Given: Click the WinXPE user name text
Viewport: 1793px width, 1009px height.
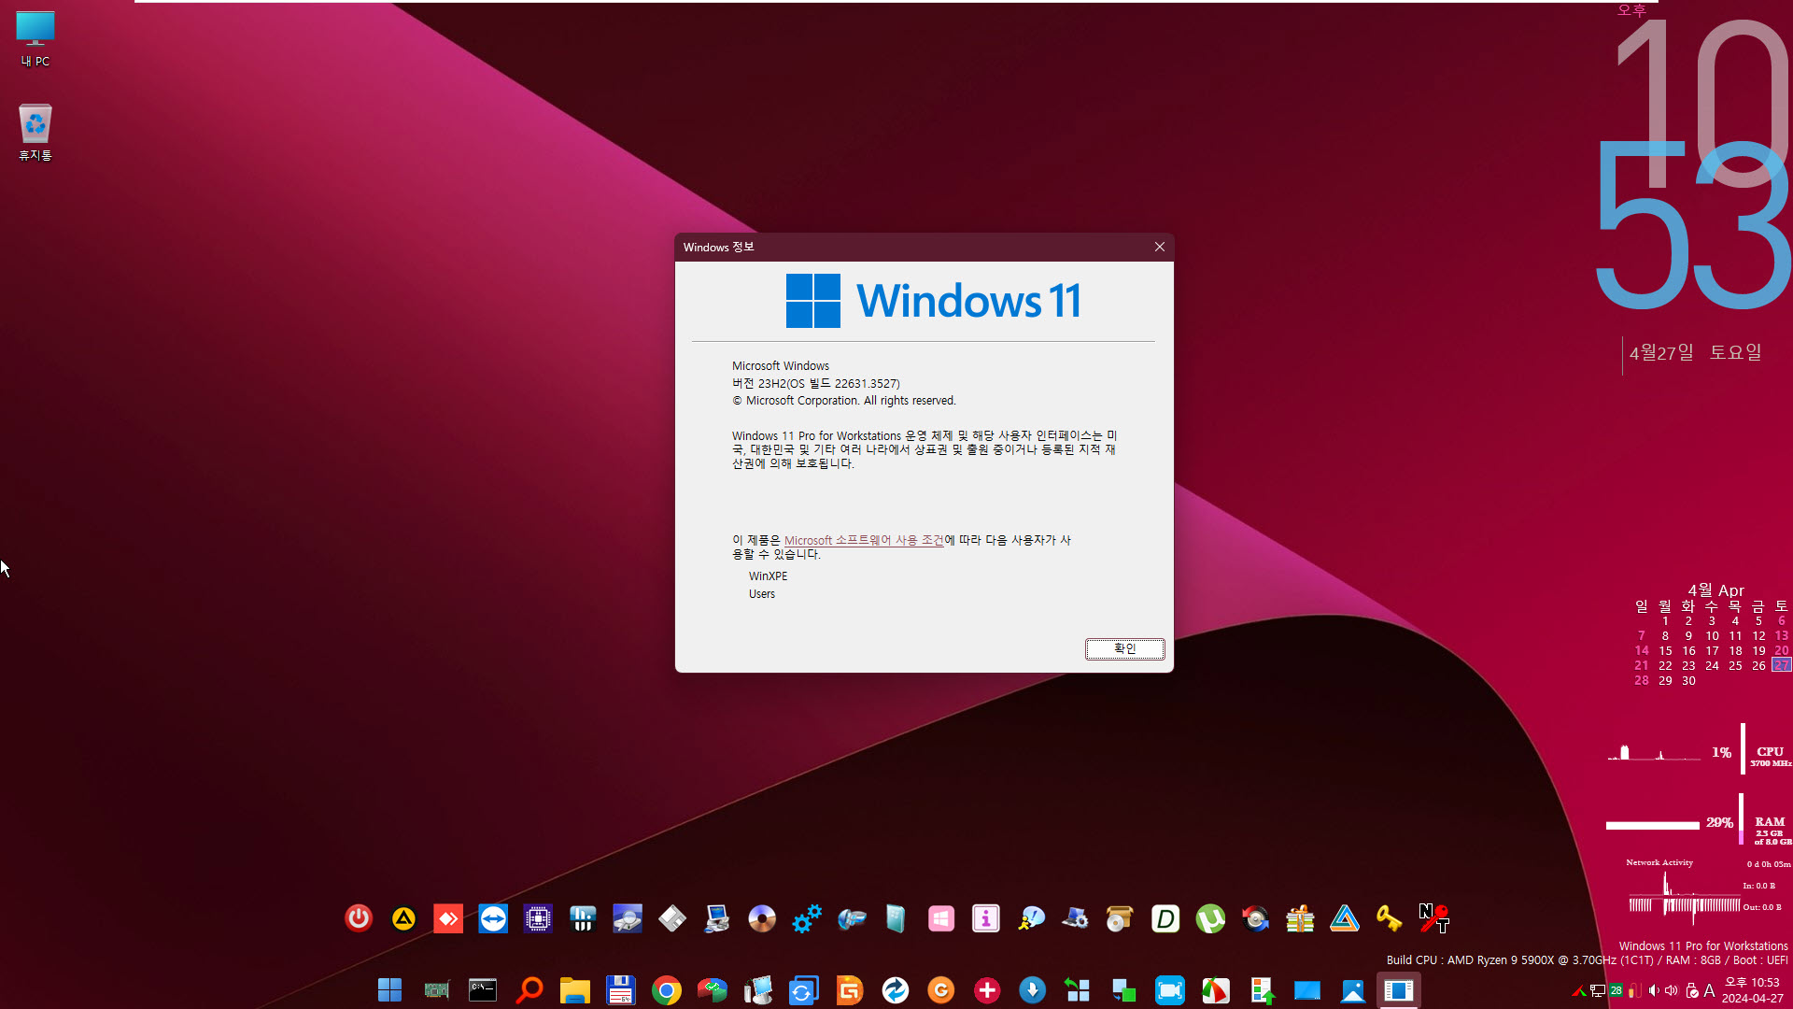Looking at the screenshot, I should click(768, 576).
